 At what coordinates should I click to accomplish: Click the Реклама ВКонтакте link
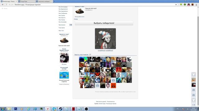click(80, 17)
